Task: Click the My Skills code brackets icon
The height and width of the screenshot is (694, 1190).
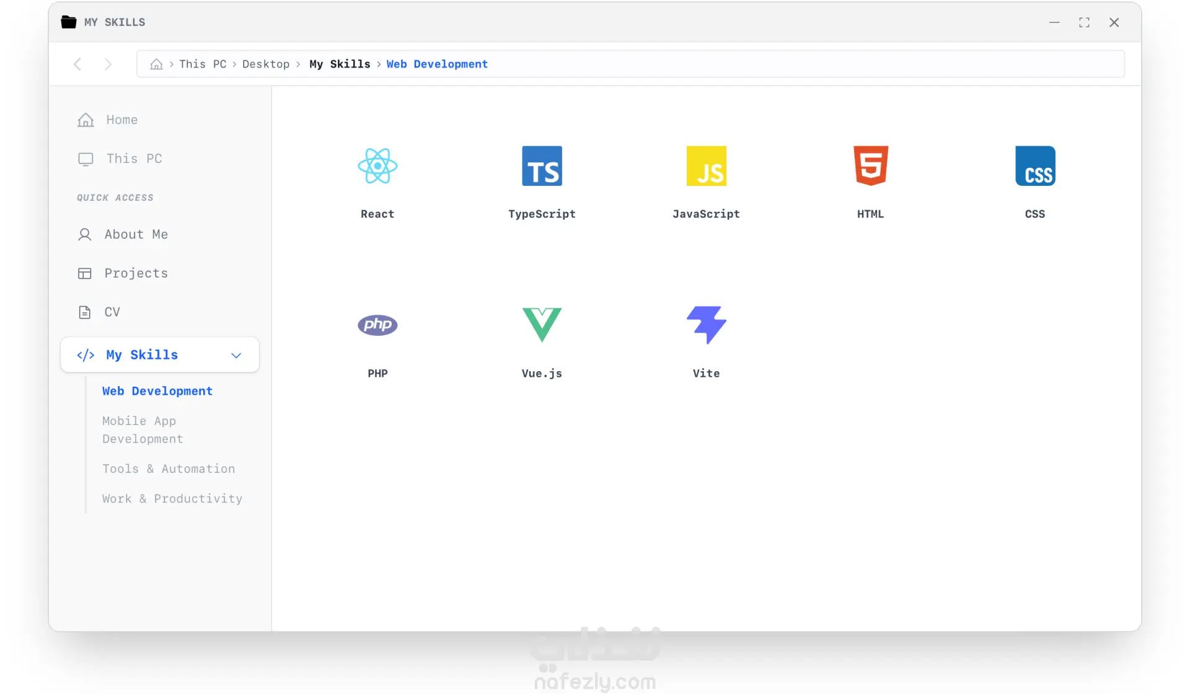Action: click(x=86, y=355)
